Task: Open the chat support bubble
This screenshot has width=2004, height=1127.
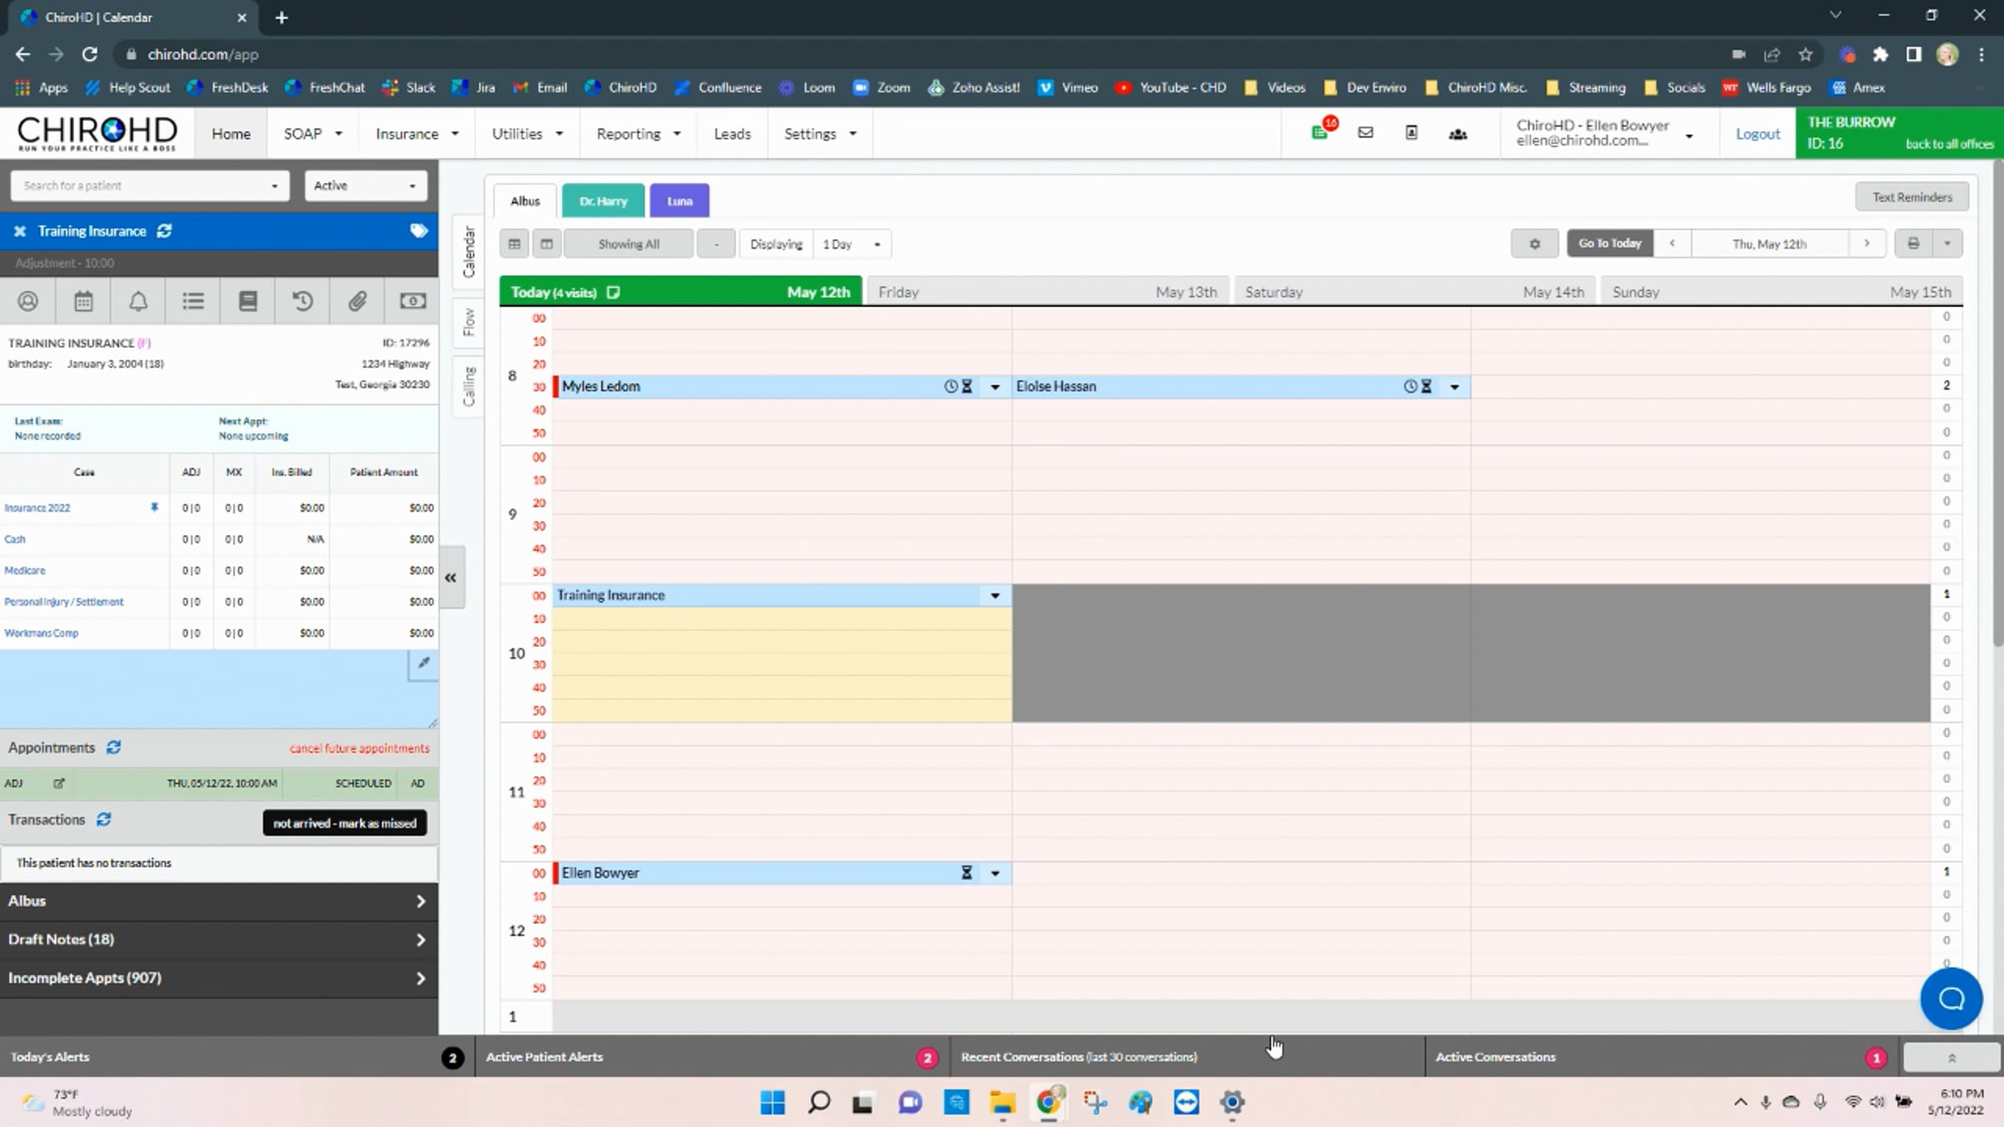Action: click(1951, 998)
